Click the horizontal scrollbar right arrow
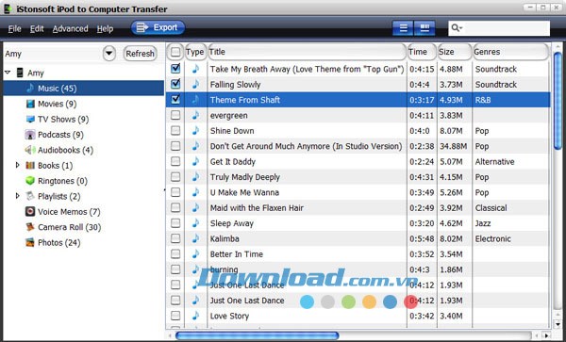 tap(546, 335)
